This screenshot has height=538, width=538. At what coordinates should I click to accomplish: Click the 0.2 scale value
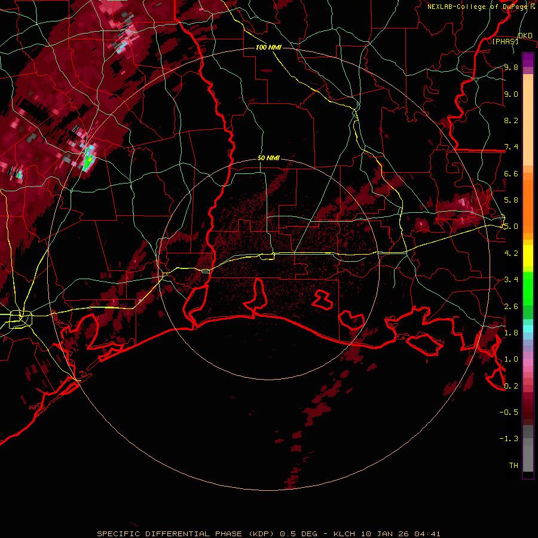coord(511,386)
